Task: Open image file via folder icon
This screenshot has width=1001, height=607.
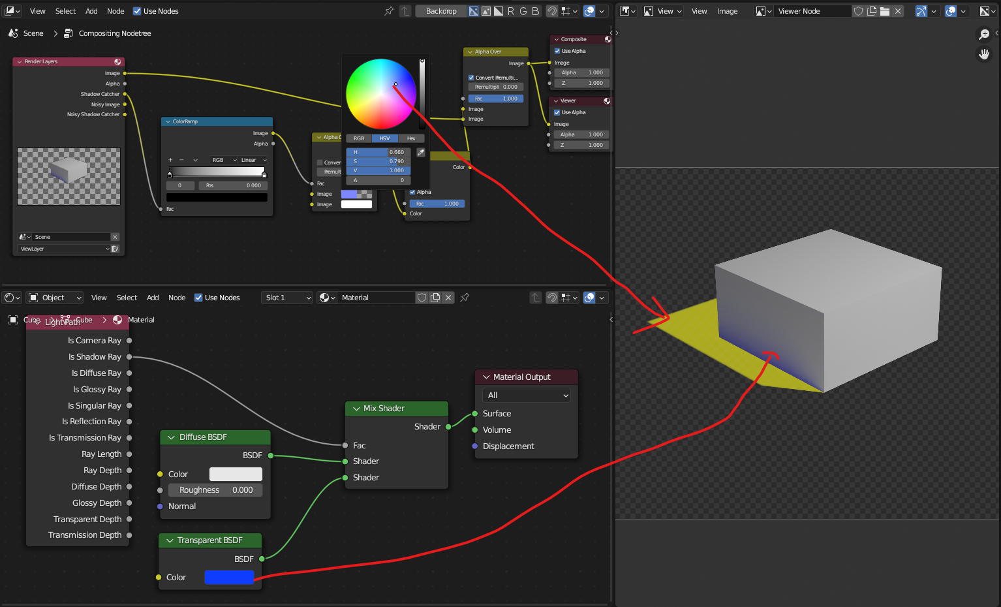Action: pos(885,11)
